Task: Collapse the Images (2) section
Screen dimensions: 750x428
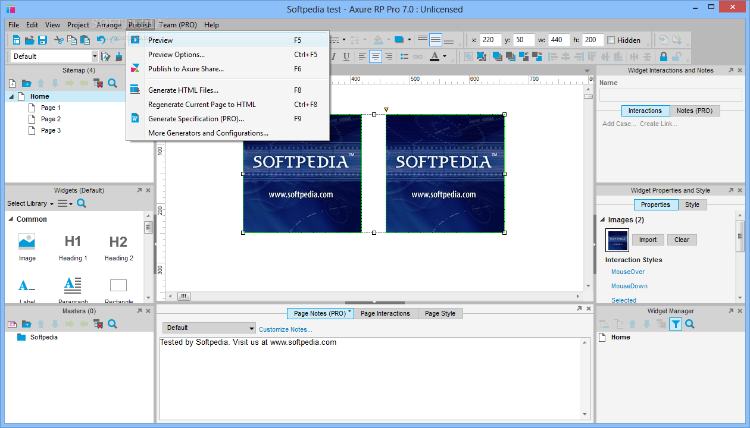Action: pos(602,220)
